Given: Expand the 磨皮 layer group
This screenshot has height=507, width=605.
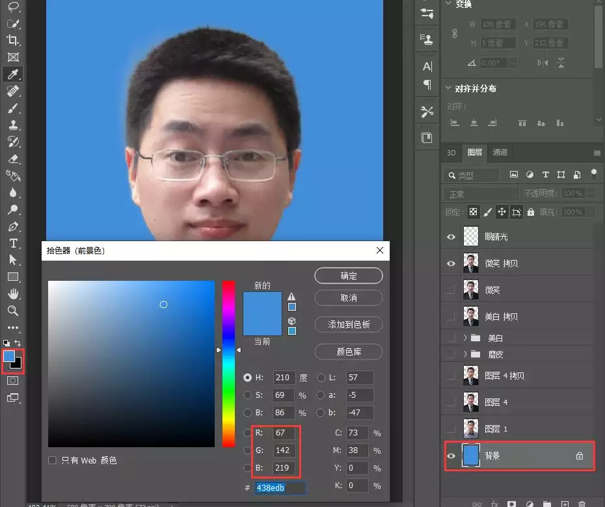Looking at the screenshot, I should [x=465, y=354].
